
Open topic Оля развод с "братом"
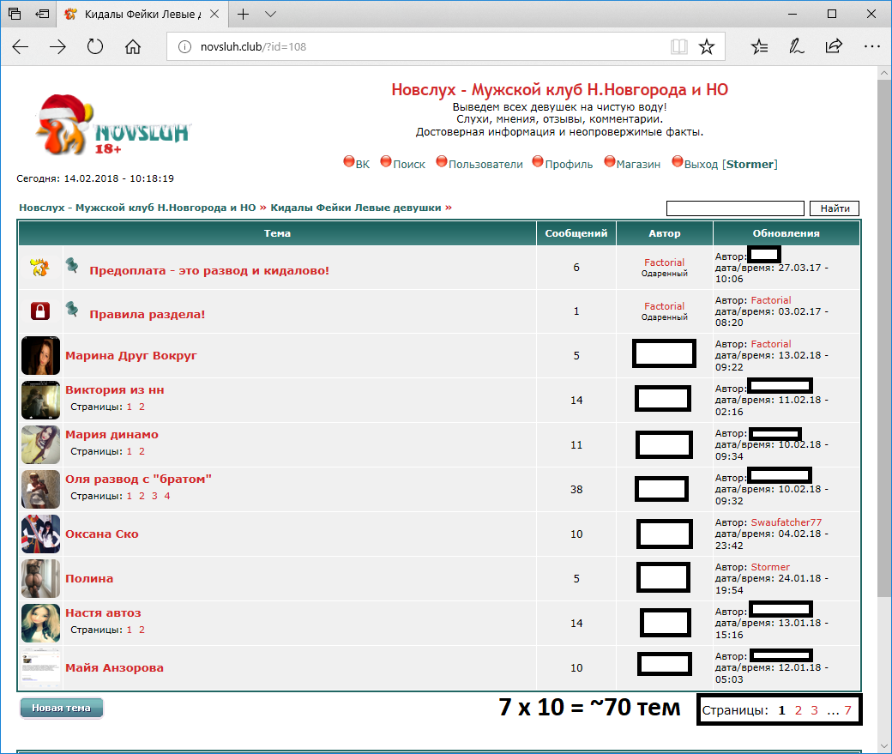coord(138,480)
